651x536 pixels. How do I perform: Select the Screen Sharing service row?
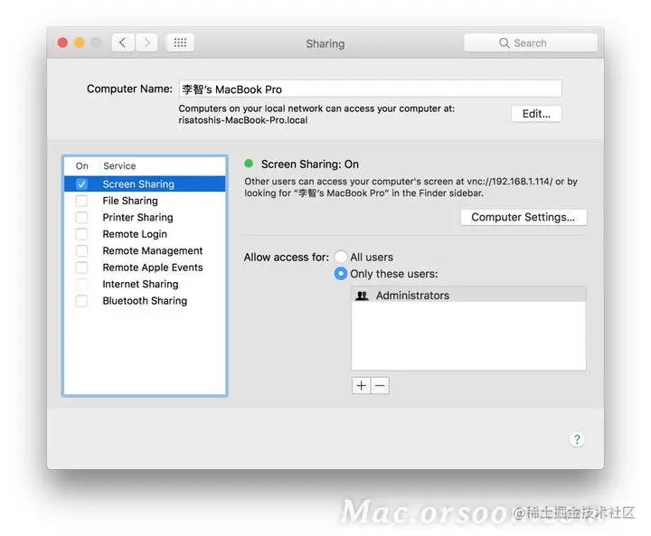tap(145, 183)
